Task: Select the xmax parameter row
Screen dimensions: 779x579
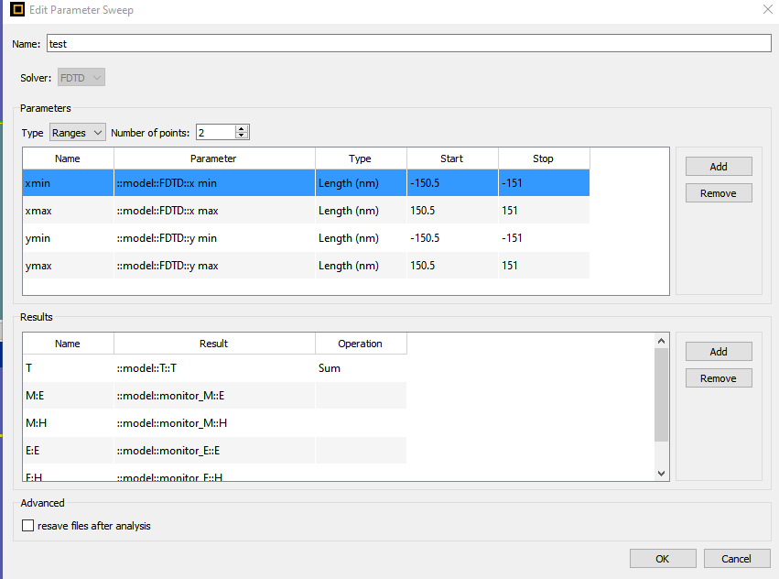Action: pyautogui.click(x=68, y=211)
